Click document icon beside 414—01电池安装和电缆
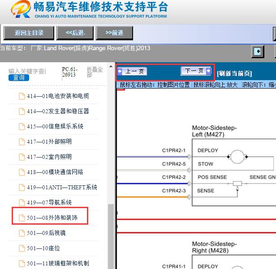 22,96
